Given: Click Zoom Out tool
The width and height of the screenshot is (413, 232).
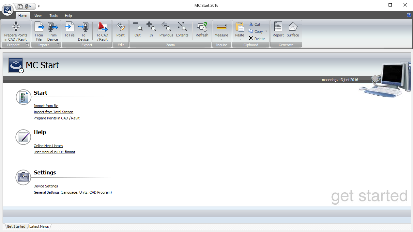Looking at the screenshot, I should 138,30.
